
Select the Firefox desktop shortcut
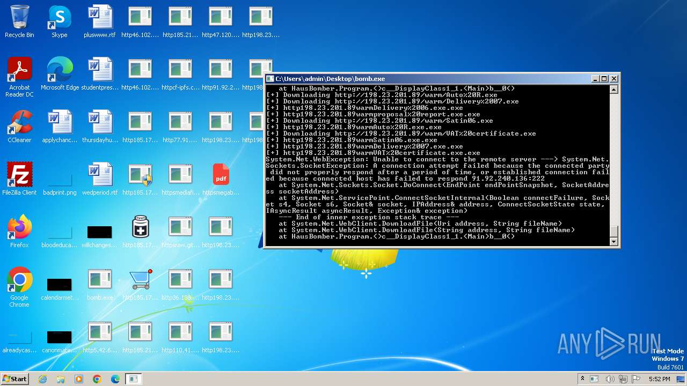[19, 232]
